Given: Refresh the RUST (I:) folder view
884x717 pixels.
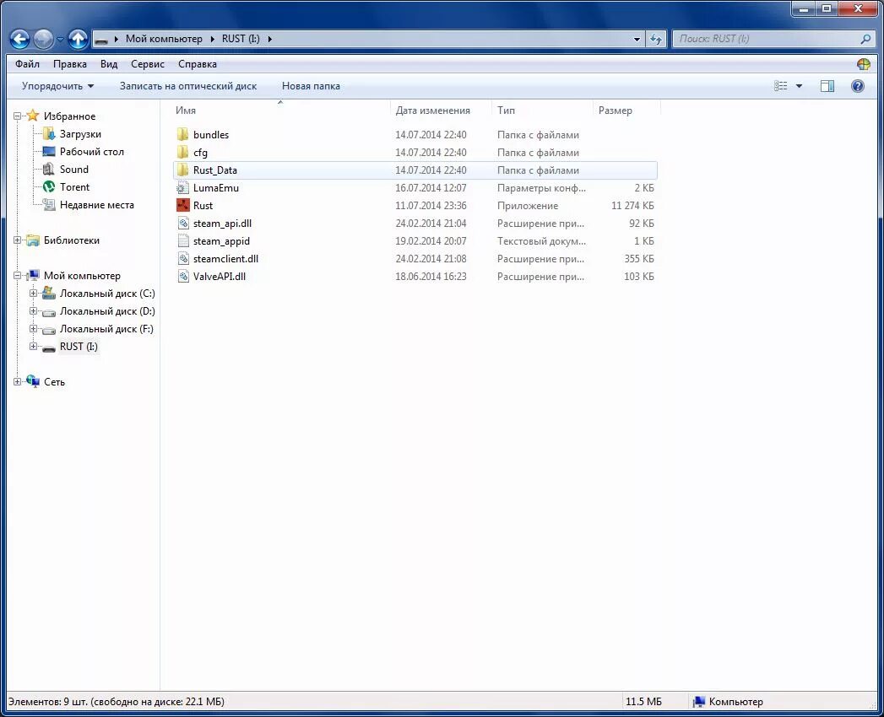Looking at the screenshot, I should click(x=656, y=39).
